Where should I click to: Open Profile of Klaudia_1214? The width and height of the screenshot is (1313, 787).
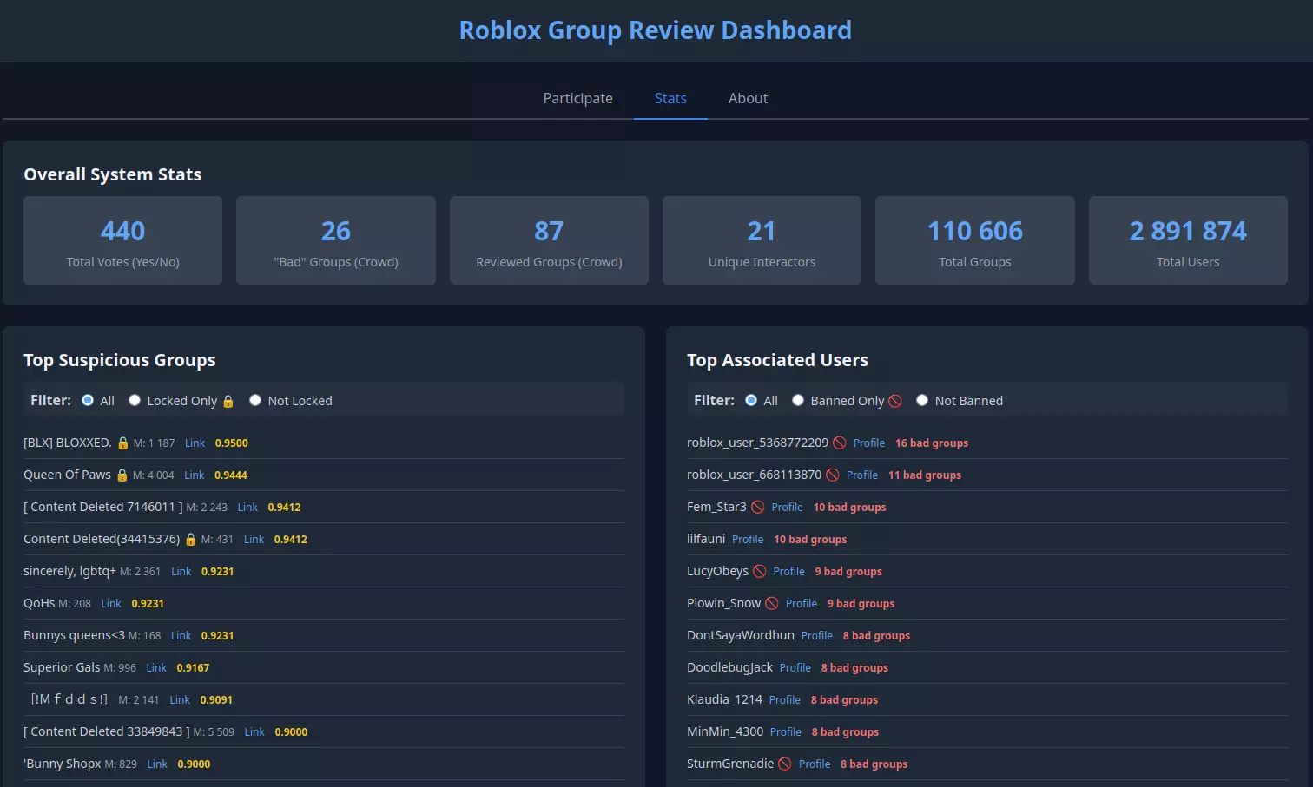click(785, 700)
